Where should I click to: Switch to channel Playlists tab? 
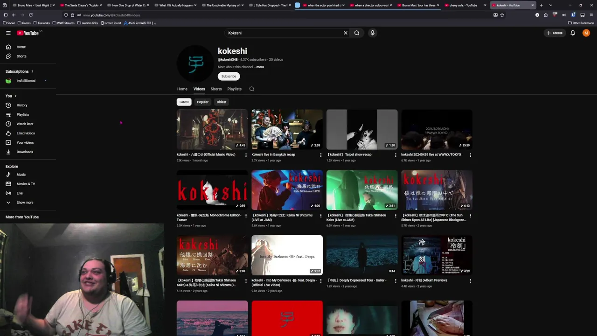pos(235,89)
